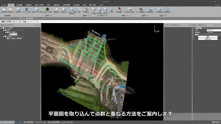This screenshot has height=124, width=221.
Task: Collapse the 起工測量.las tree node
Action: click(x=6, y=32)
